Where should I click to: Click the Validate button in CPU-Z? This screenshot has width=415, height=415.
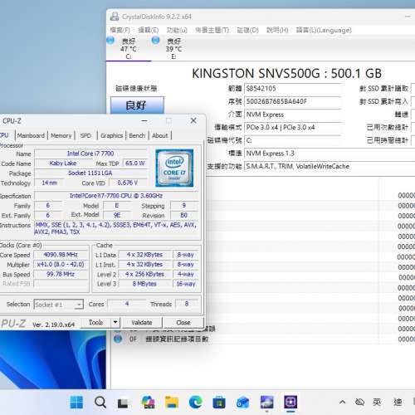pyautogui.click(x=142, y=322)
